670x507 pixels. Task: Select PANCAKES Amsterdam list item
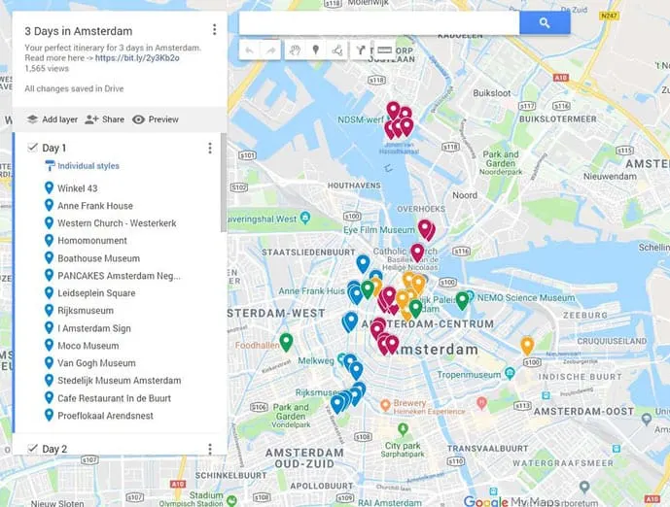(119, 276)
